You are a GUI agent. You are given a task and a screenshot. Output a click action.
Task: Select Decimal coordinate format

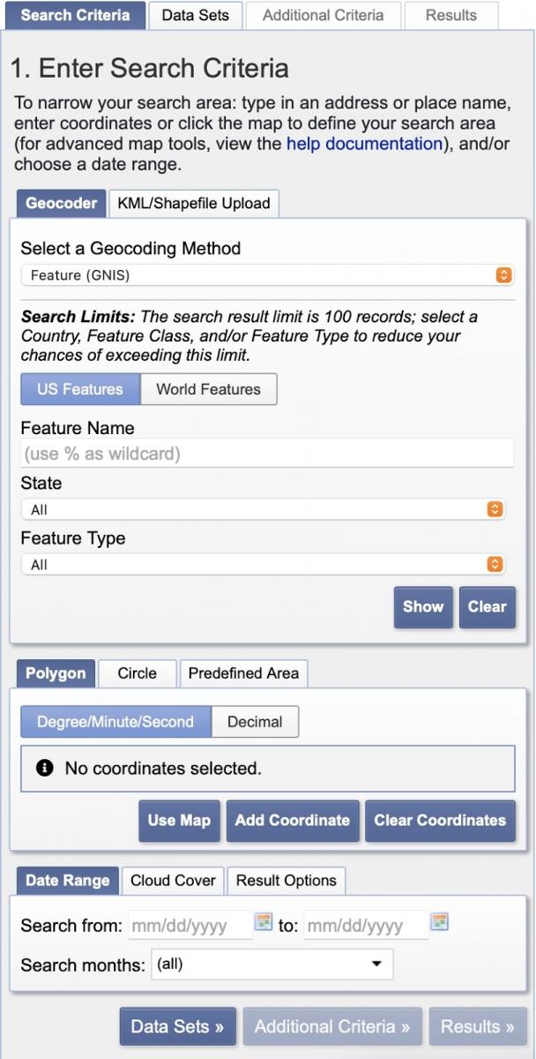point(255,722)
